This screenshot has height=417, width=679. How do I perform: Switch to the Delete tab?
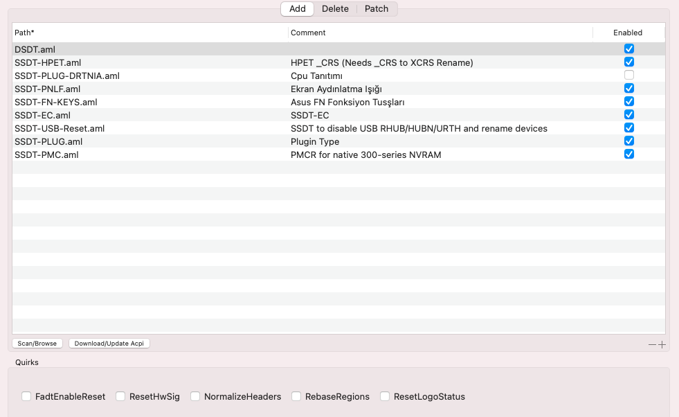coord(335,9)
